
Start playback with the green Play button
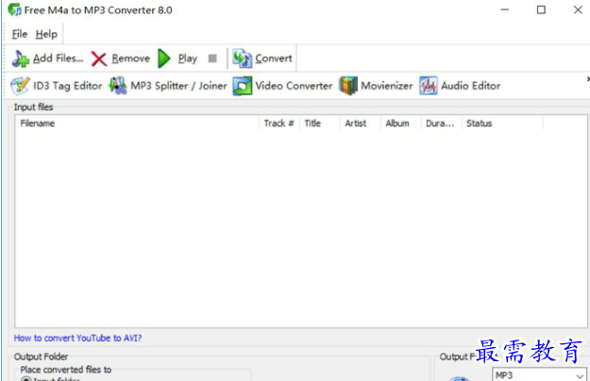[x=177, y=58]
